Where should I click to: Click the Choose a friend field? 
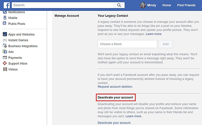pos(127,44)
